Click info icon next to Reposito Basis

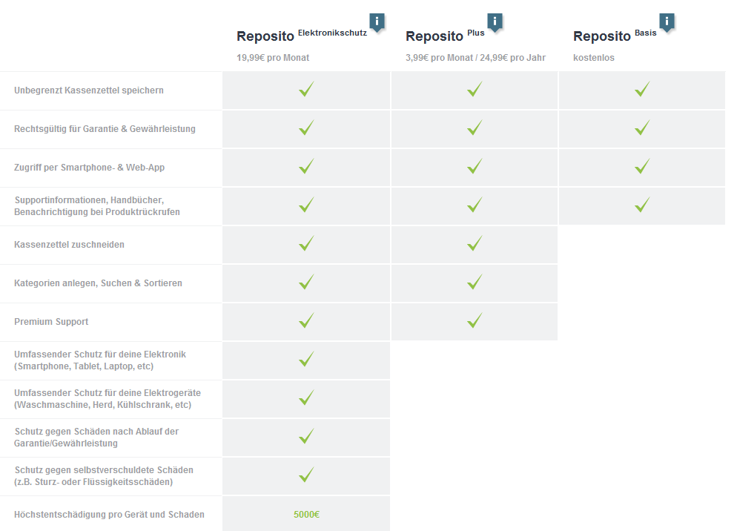coord(667,22)
